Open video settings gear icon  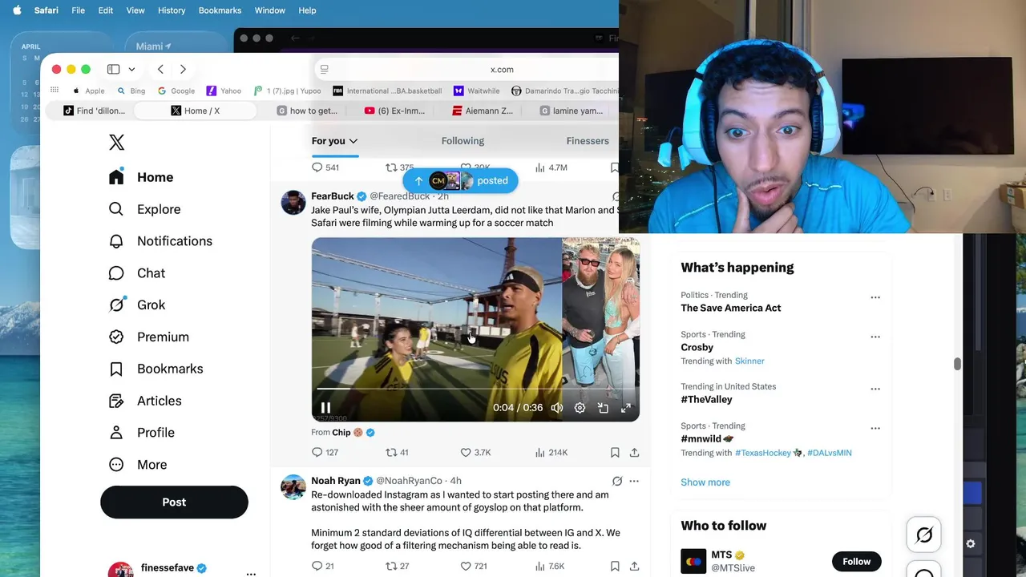(x=580, y=408)
